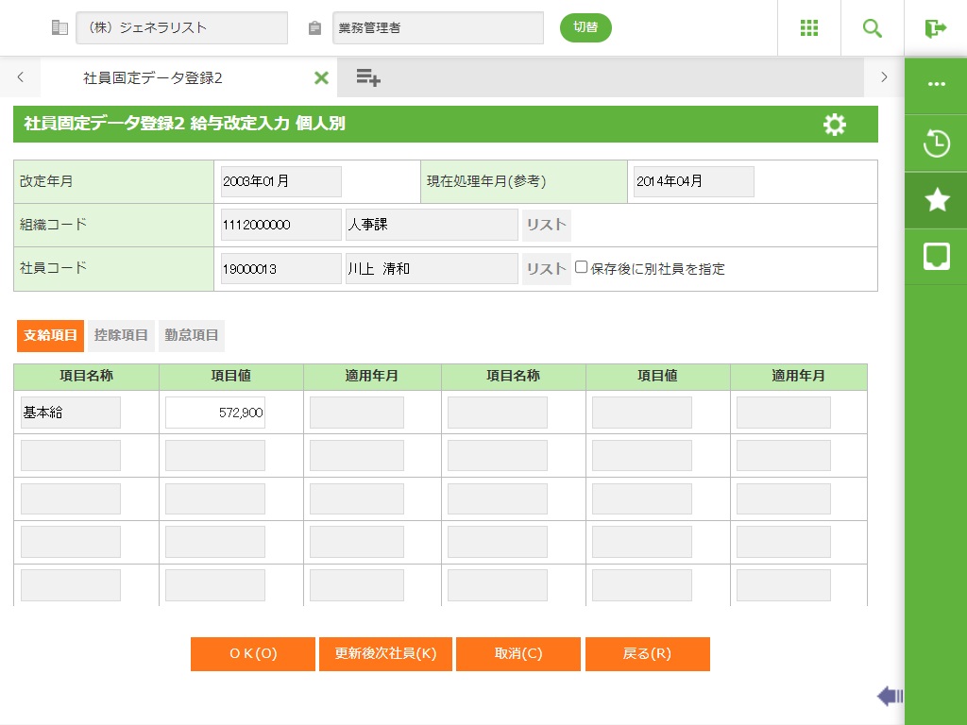The height and width of the screenshot is (725, 967).
Task: Click the three-dots more icon in sidebar
Action: [936, 84]
